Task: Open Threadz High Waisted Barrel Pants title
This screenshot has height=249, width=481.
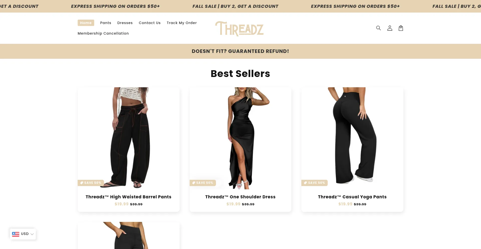Action: pyautogui.click(x=129, y=197)
